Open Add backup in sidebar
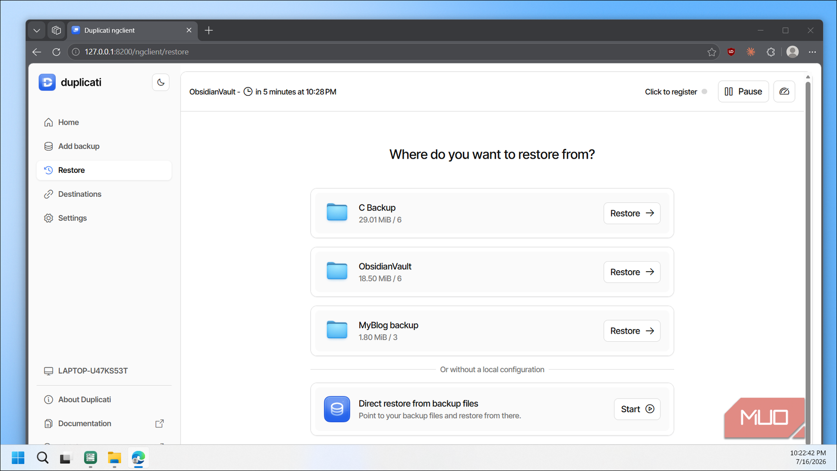837x471 pixels. [104, 146]
